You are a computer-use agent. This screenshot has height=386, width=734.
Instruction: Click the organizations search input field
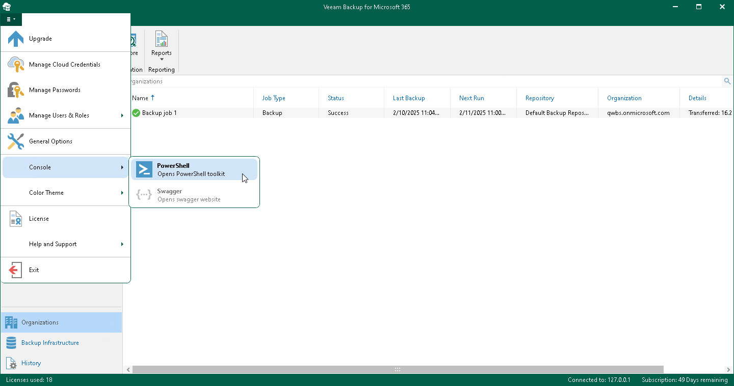click(x=423, y=81)
